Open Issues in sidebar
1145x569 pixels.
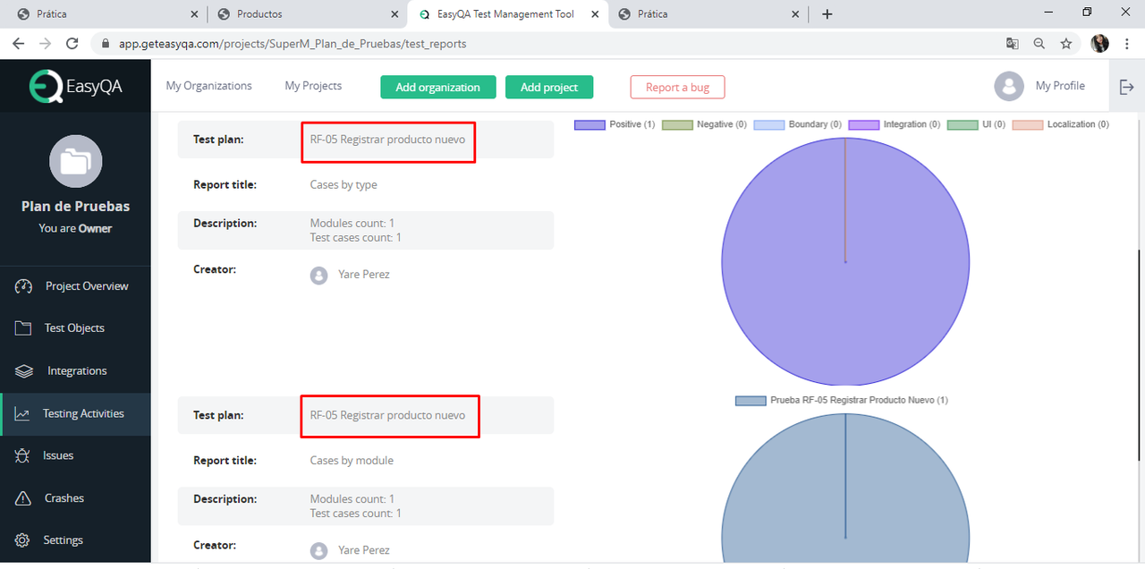point(75,455)
